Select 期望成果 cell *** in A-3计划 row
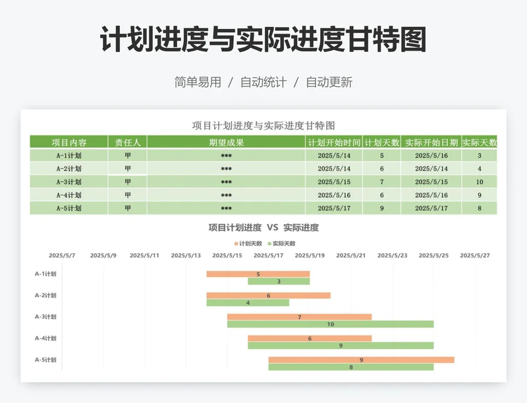The width and height of the screenshot is (527, 403). click(x=226, y=181)
